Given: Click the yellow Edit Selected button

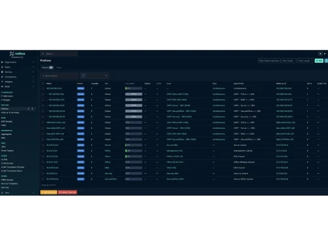Looking at the screenshot, I should click(x=49, y=192).
